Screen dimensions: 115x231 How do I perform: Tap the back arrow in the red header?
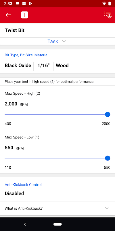tap(8, 15)
